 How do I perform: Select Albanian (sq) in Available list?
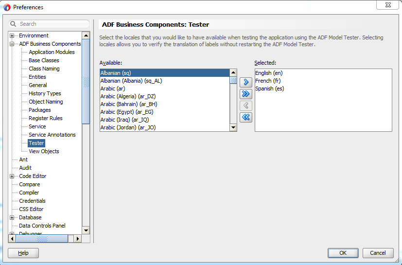165,73
